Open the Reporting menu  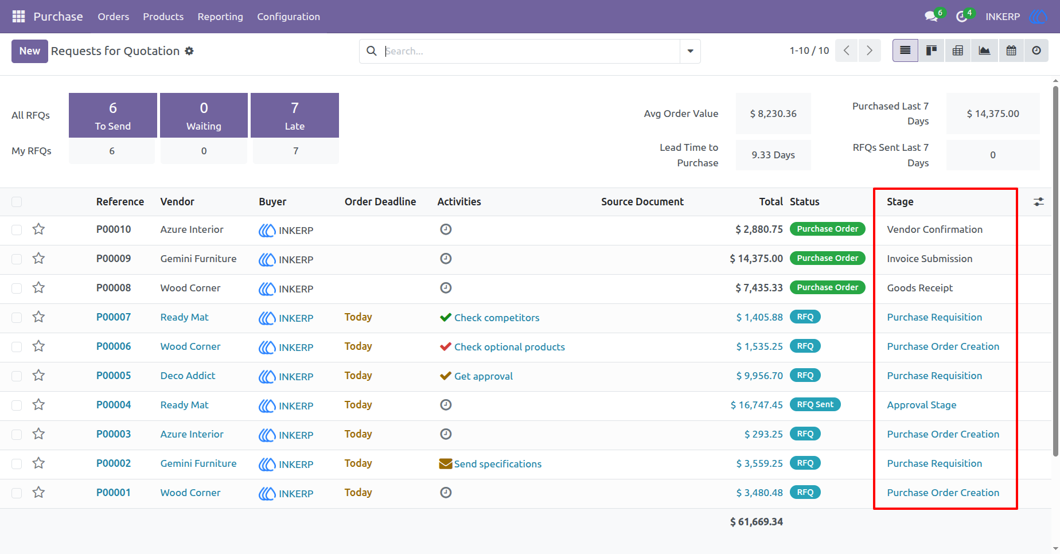pos(220,17)
